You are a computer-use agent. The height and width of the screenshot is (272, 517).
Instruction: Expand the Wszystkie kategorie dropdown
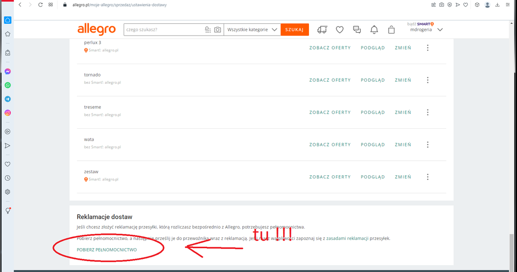point(252,29)
